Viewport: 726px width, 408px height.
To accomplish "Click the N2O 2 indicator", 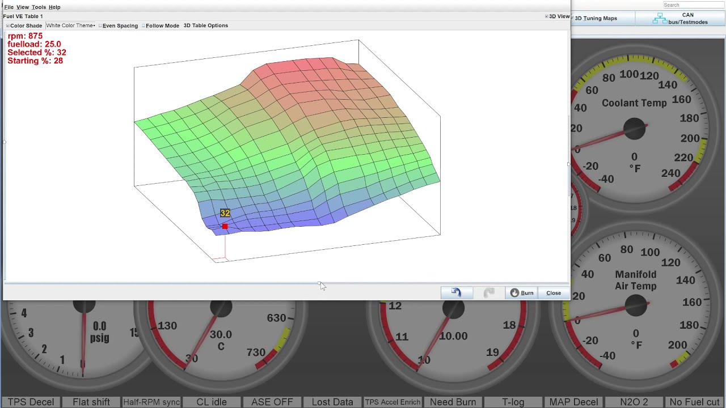I will [x=634, y=402].
